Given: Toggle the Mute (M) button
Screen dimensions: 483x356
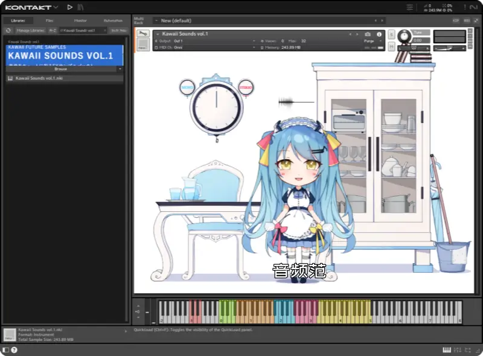Looking at the screenshot, I should 391,46.
